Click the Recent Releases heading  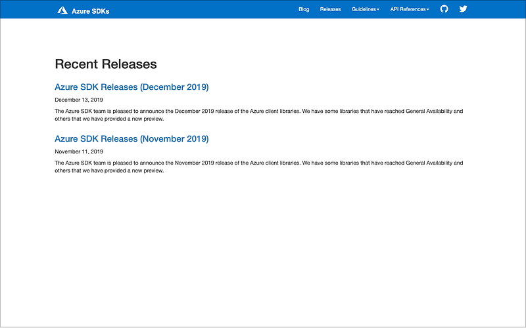coord(106,64)
